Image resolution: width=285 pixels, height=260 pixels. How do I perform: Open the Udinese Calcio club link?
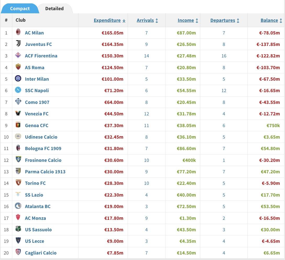[41, 137]
